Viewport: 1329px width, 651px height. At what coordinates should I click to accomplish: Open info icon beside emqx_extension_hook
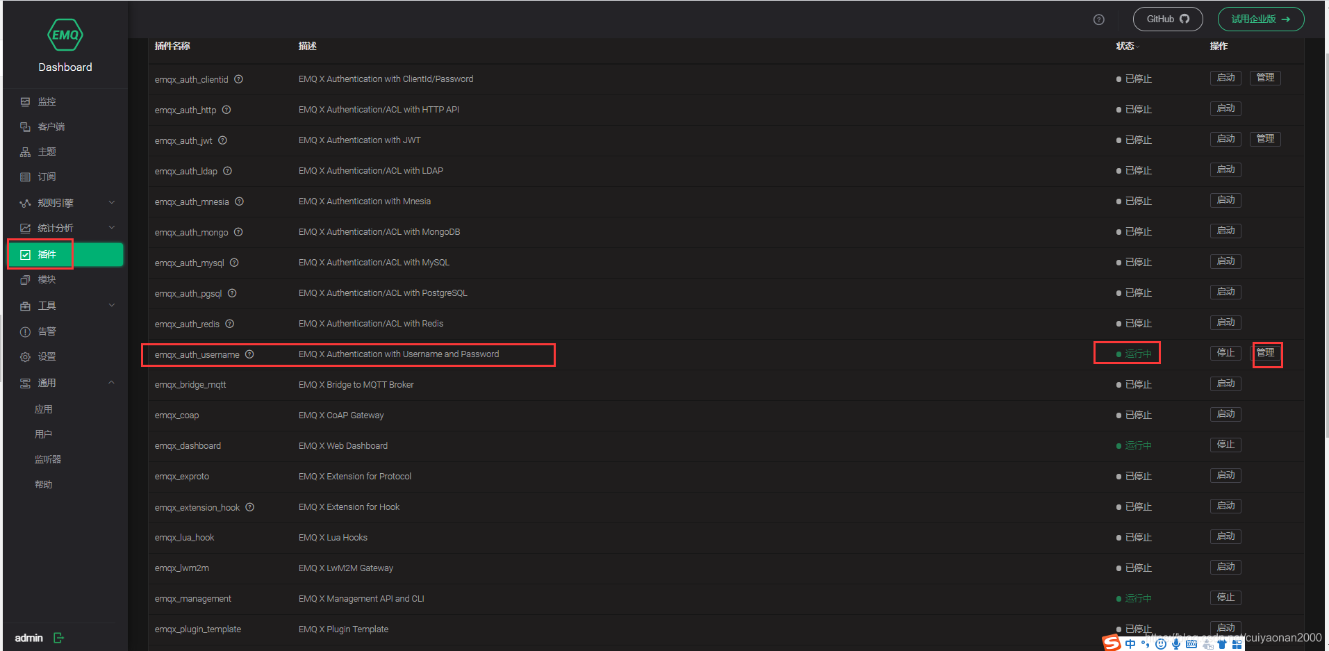point(249,507)
